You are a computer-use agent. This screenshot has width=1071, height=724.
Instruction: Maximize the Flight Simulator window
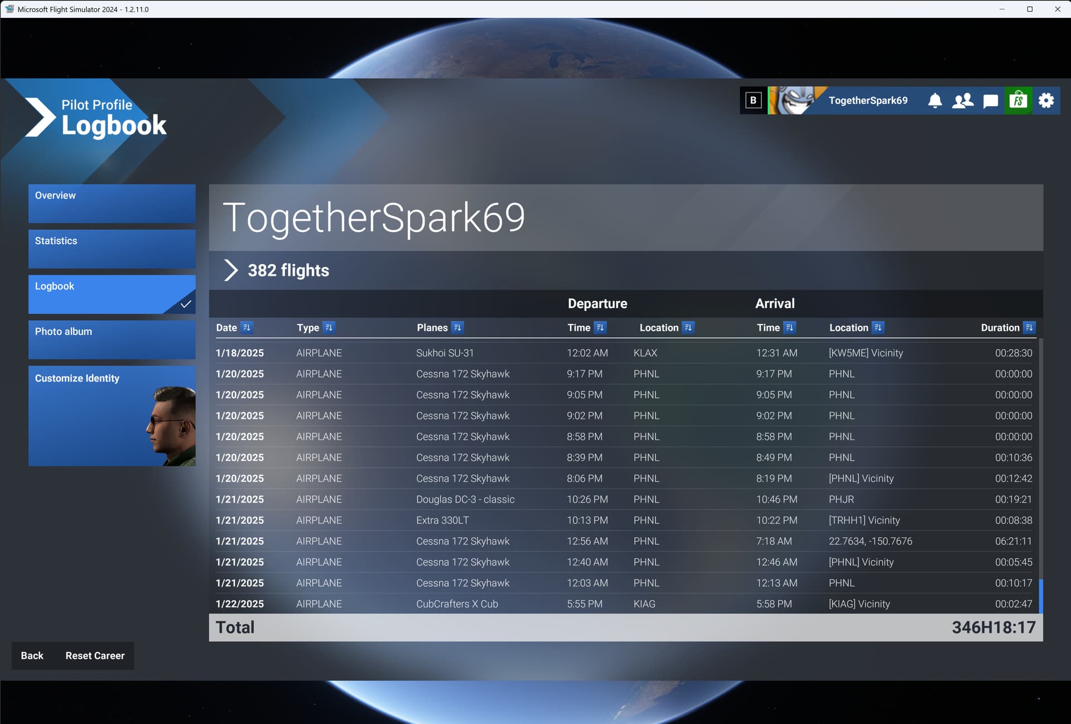pyautogui.click(x=1030, y=9)
